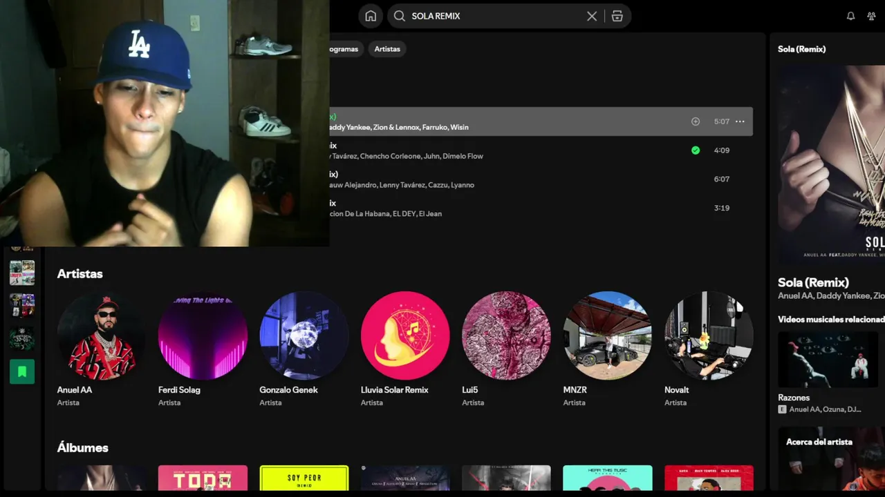Open the red album cover at far right
Screen dimensions: 885x497
709,478
